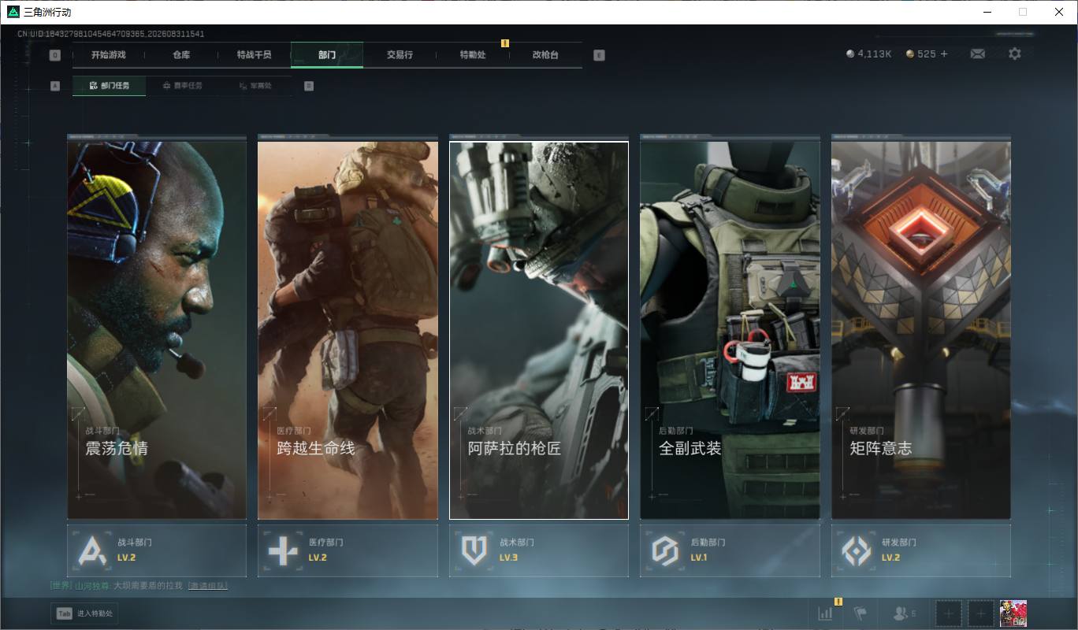1078x630 pixels.
Task: Select the 军需处 sub-tab
Action: point(255,86)
